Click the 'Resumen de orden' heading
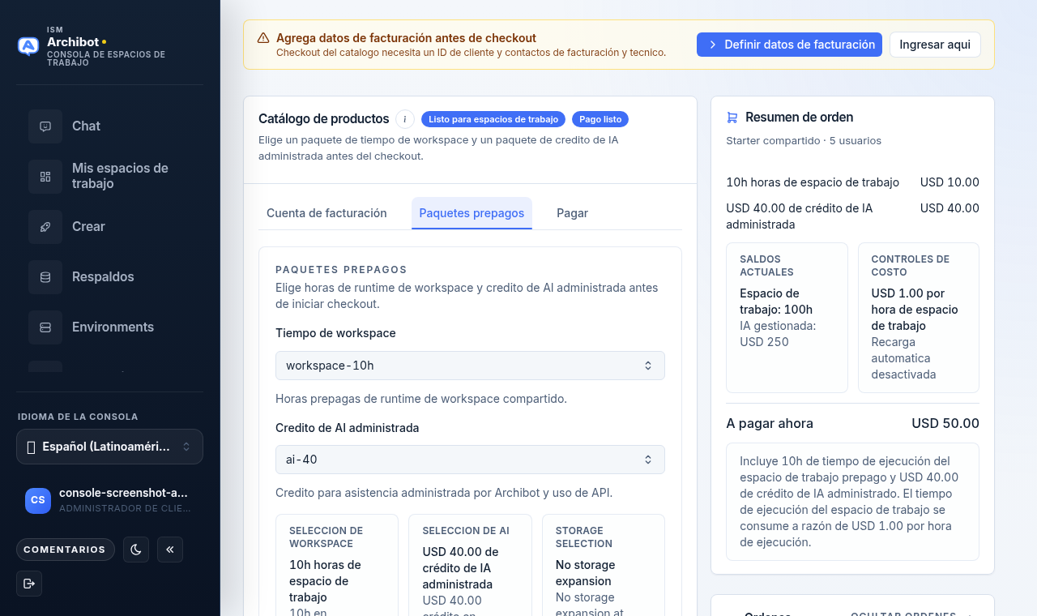1037x616 pixels. coord(799,118)
